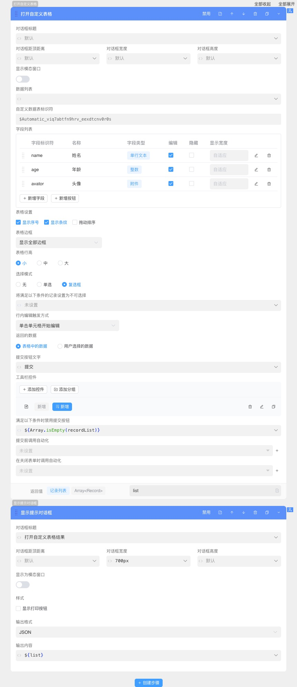Choose 用户选择的数据 return option
The height and width of the screenshot is (687, 297).
60,346
